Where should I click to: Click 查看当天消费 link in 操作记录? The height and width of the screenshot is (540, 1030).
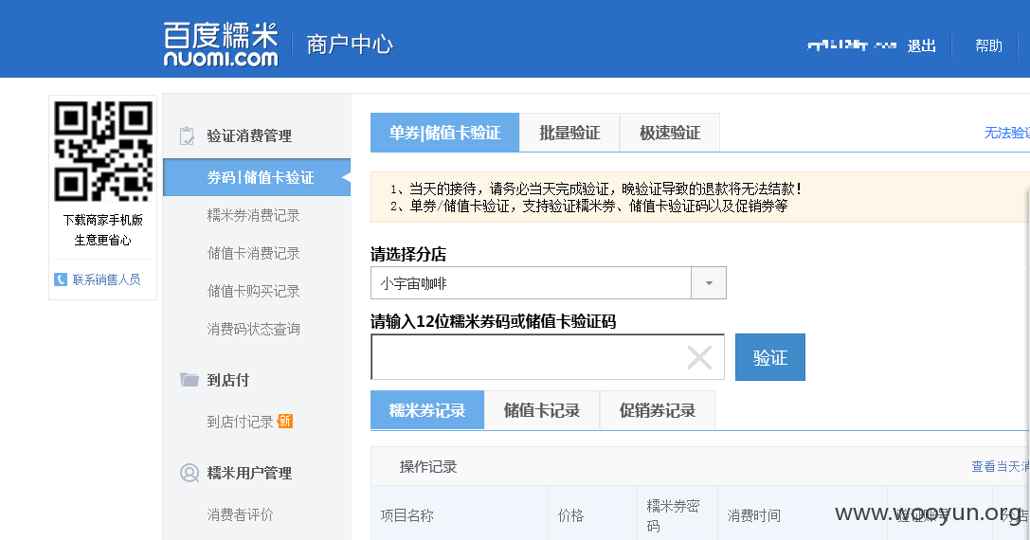click(1001, 466)
